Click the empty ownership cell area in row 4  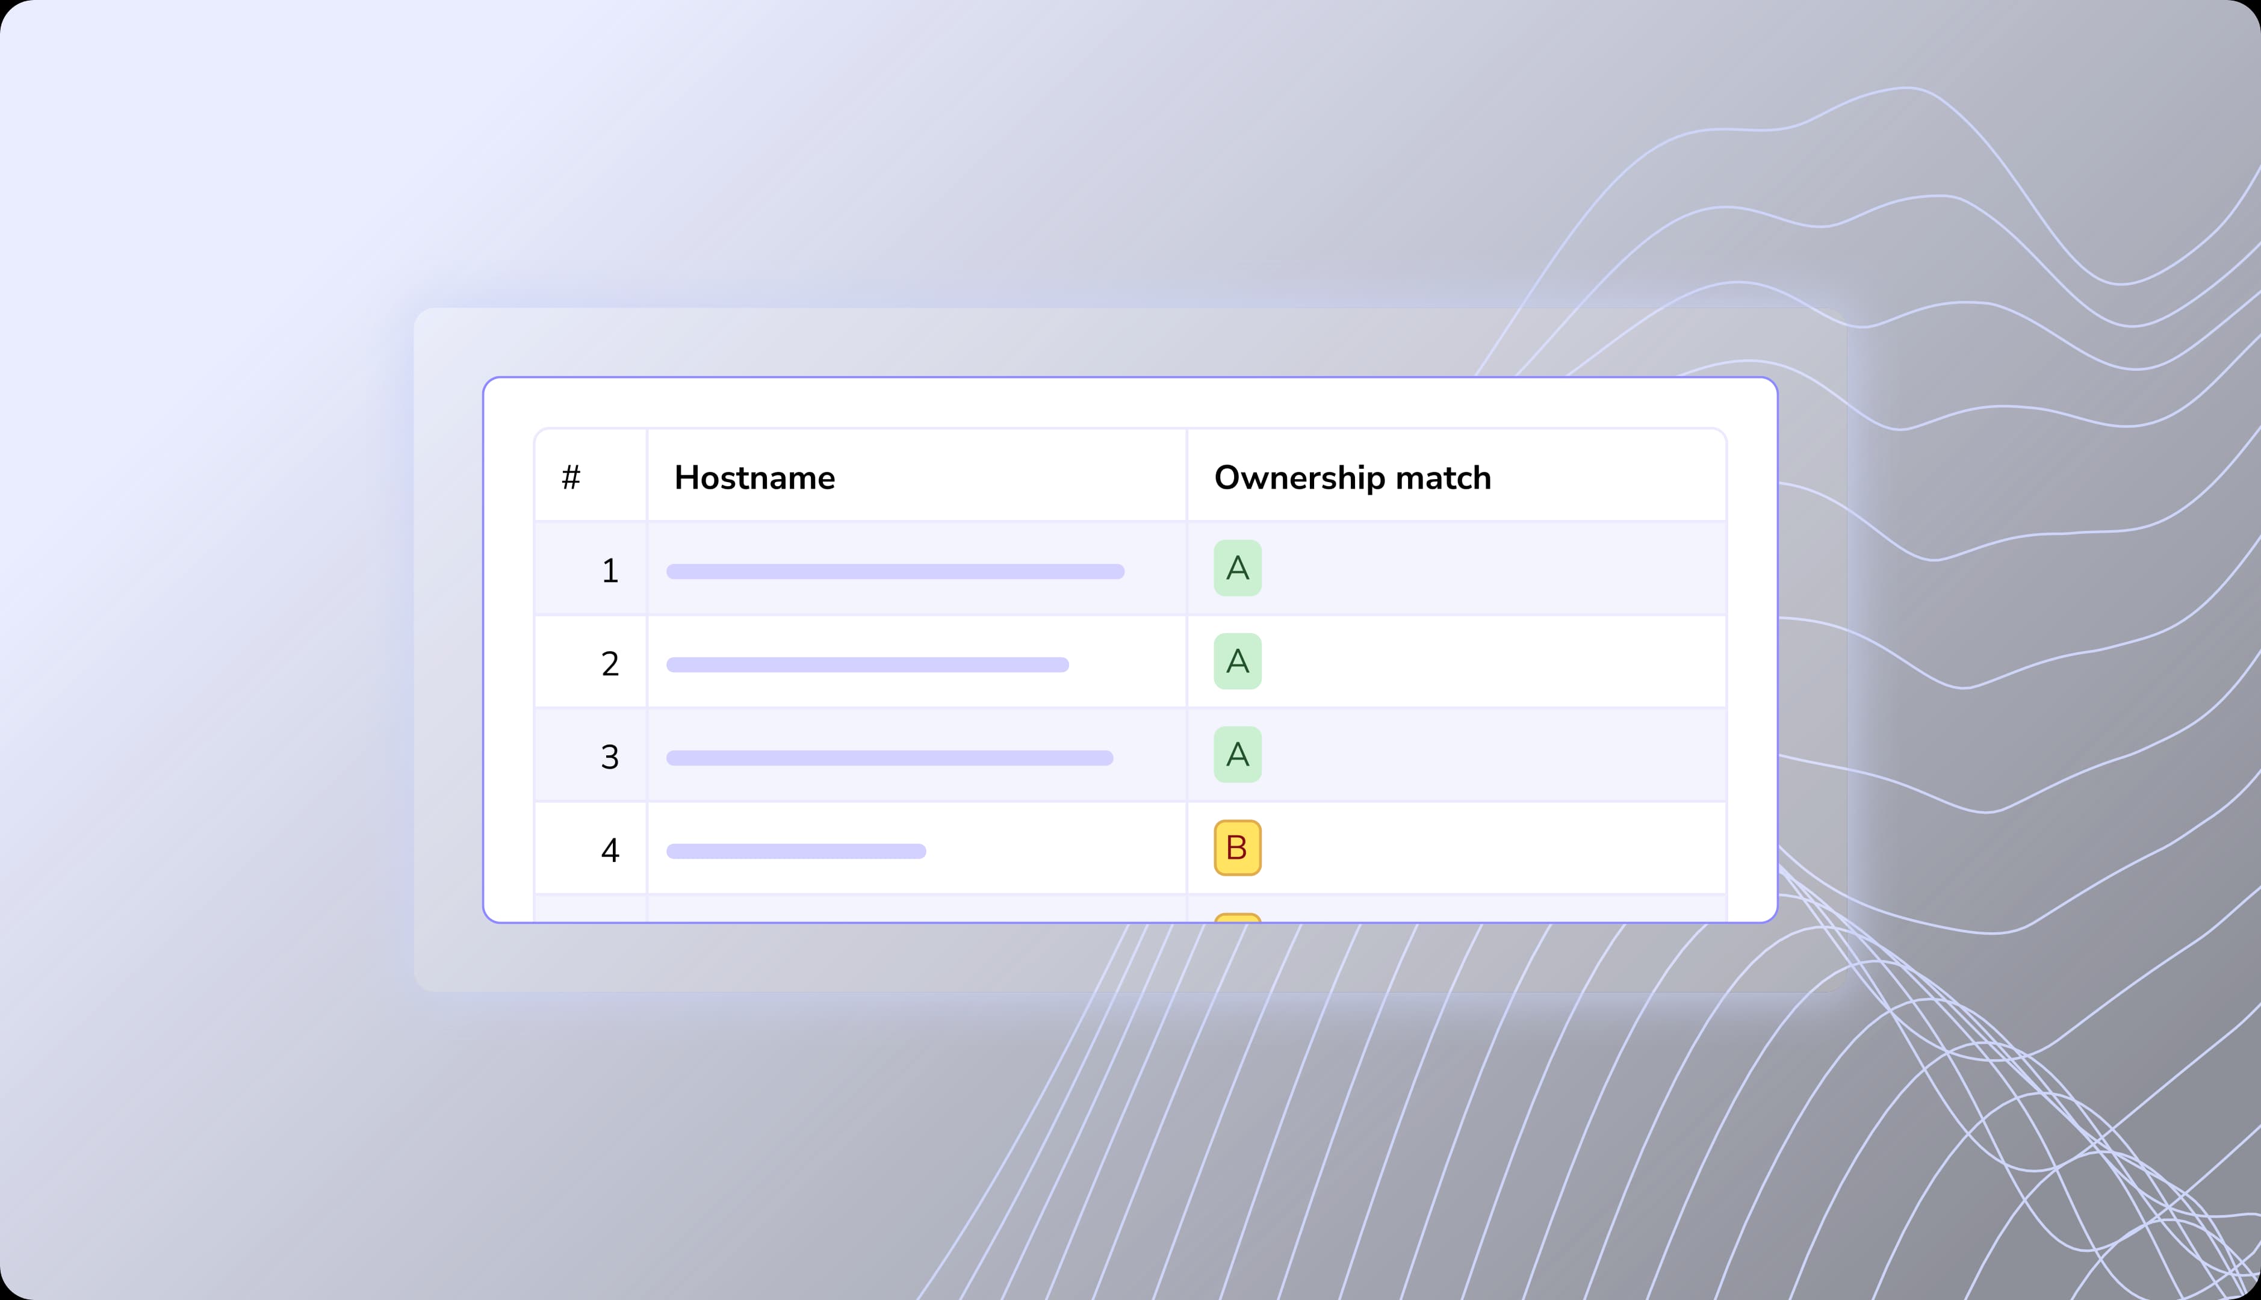[1491, 848]
